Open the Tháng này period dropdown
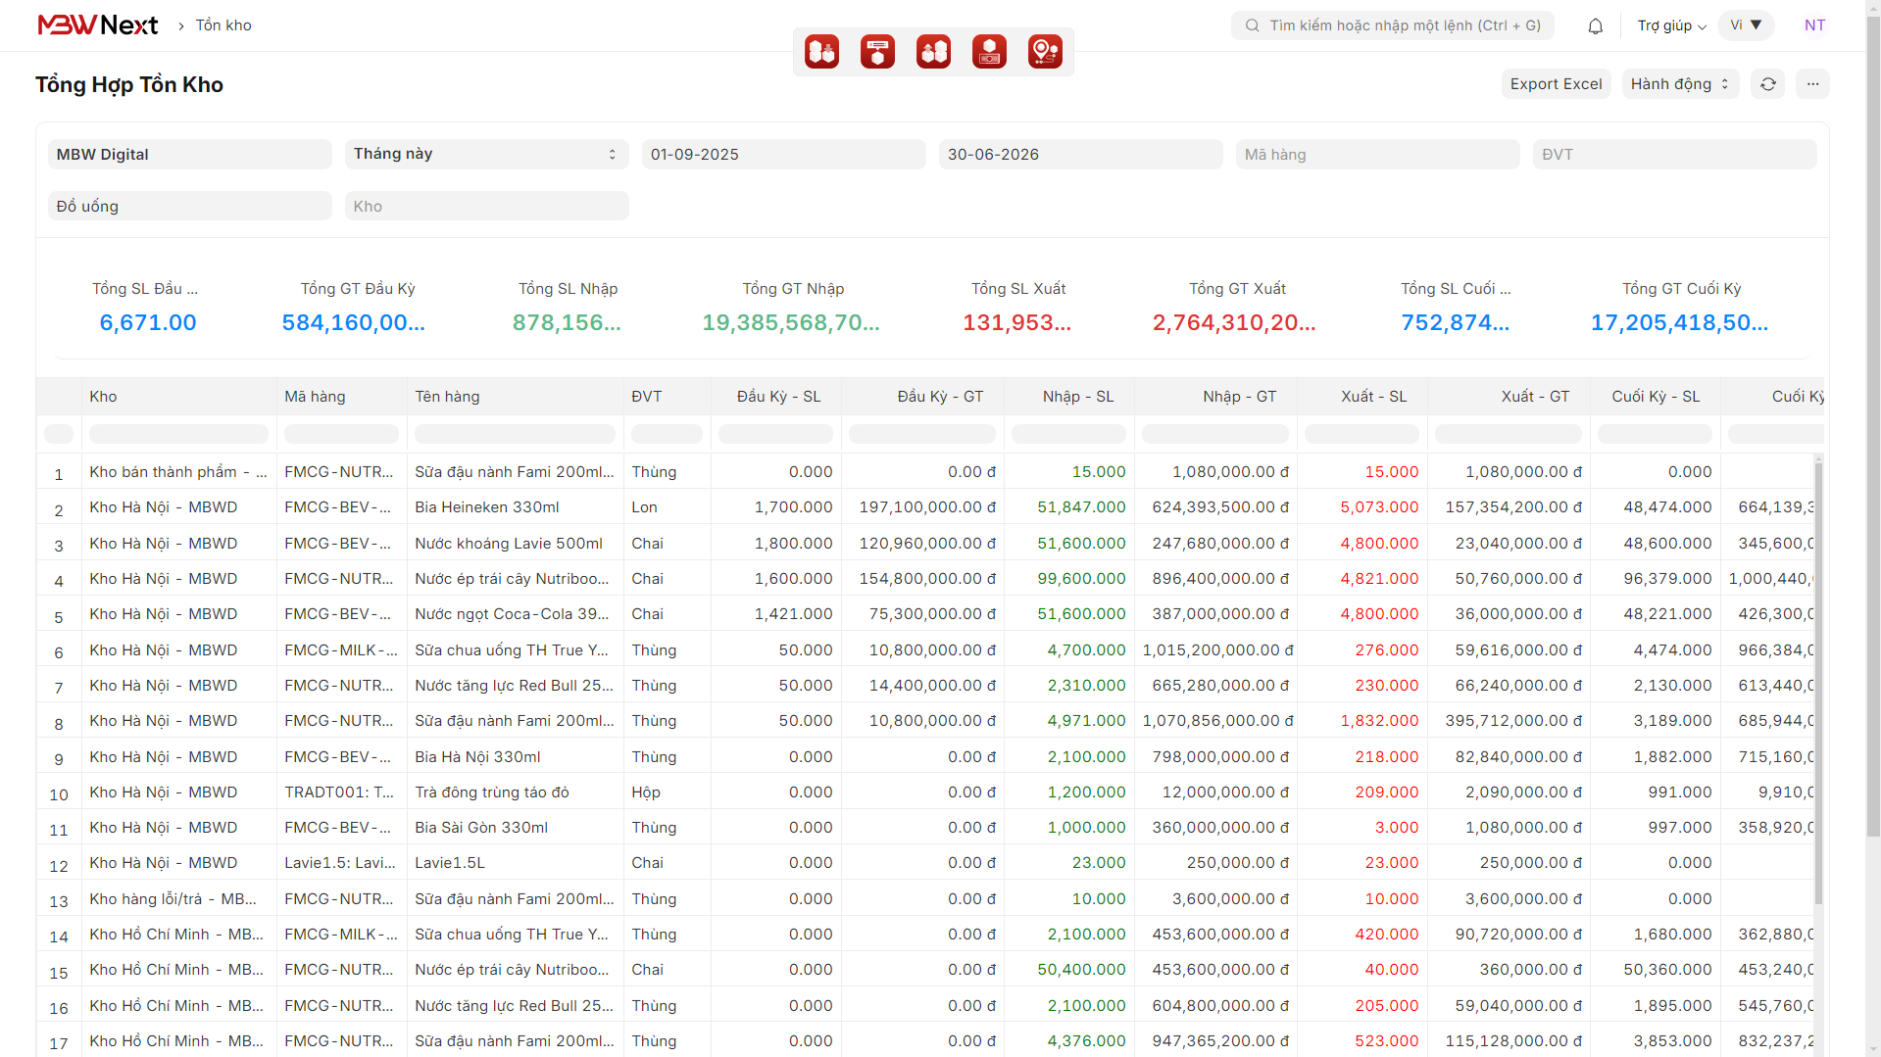This screenshot has width=1881, height=1057. [x=486, y=154]
